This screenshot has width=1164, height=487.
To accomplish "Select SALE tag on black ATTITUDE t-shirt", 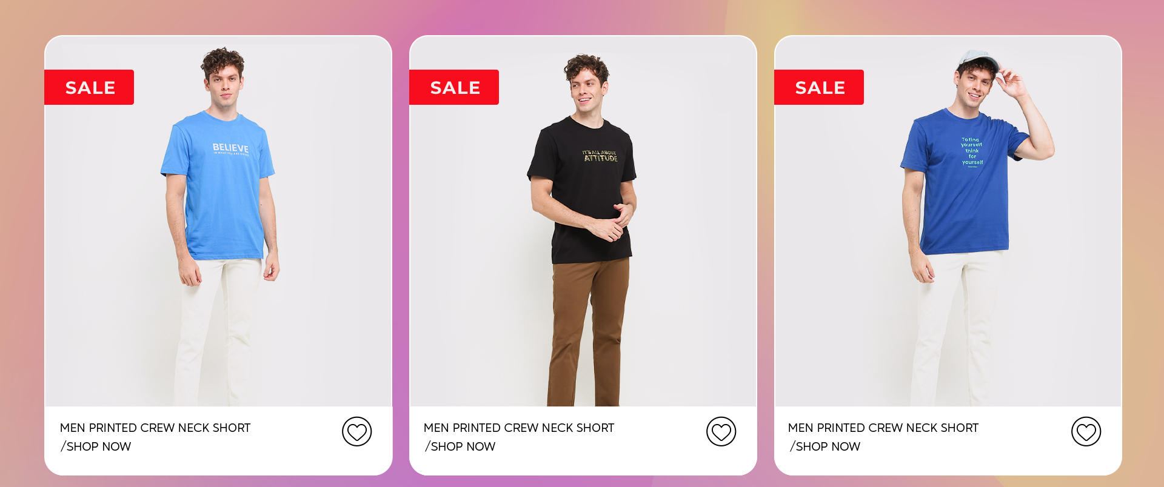I will 454,87.
